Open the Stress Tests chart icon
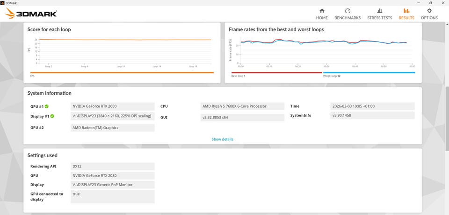The image size is (449, 215). coord(380,11)
